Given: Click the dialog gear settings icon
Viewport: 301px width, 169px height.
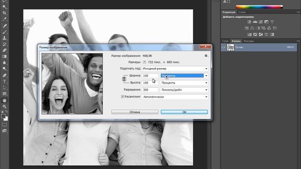Looking at the screenshot, I should tap(206, 56).
